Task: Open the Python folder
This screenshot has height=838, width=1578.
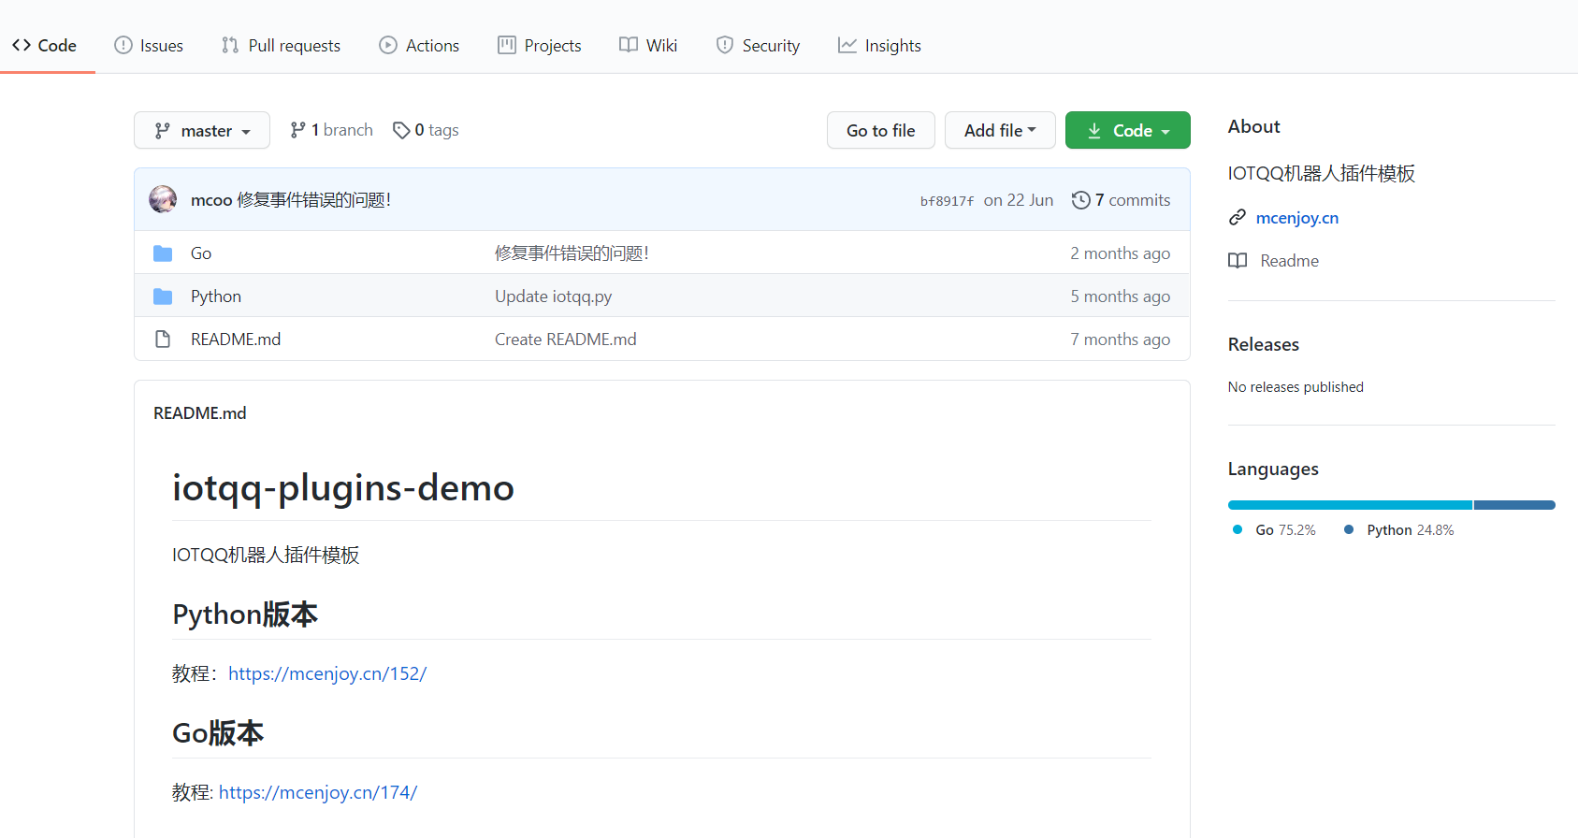Action: pyautogui.click(x=216, y=296)
